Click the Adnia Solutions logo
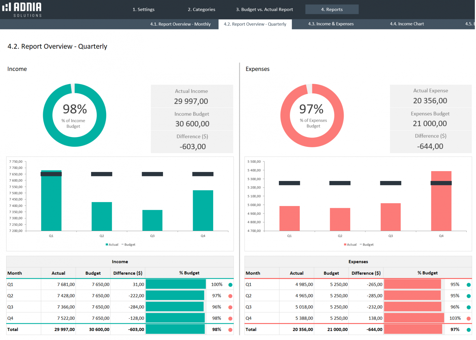Screen dimensions: 476x340 [x=22, y=9]
